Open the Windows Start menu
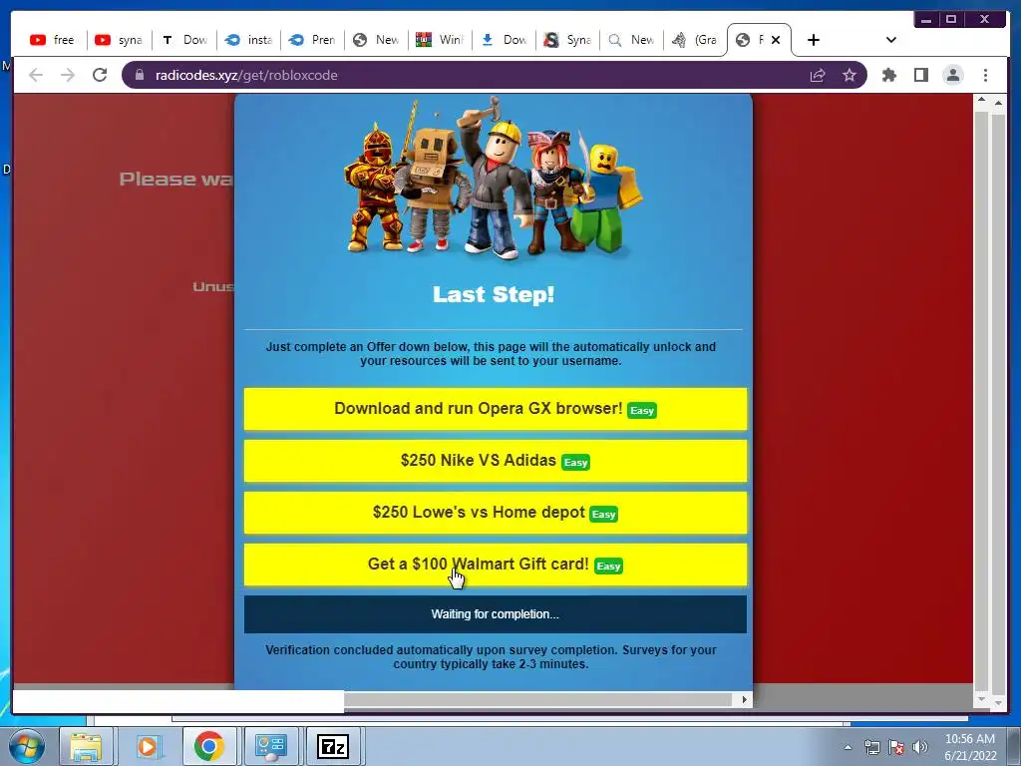This screenshot has width=1021, height=766. point(25,746)
